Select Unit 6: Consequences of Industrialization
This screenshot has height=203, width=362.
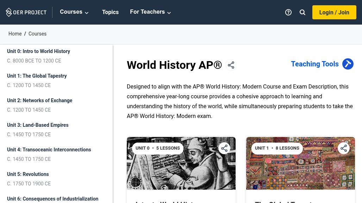click(52, 199)
